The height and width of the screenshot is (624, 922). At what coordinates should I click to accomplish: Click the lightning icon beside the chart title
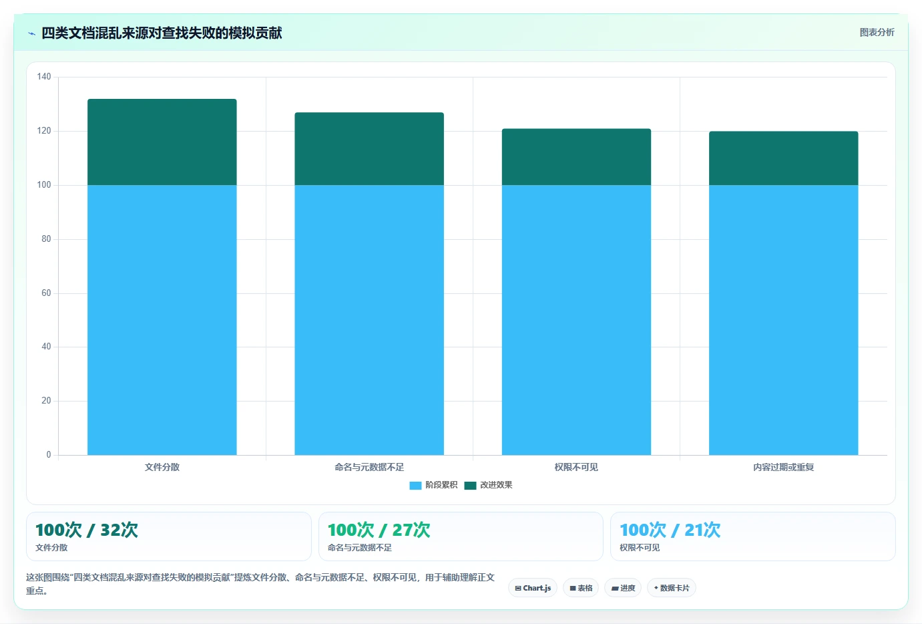31,33
